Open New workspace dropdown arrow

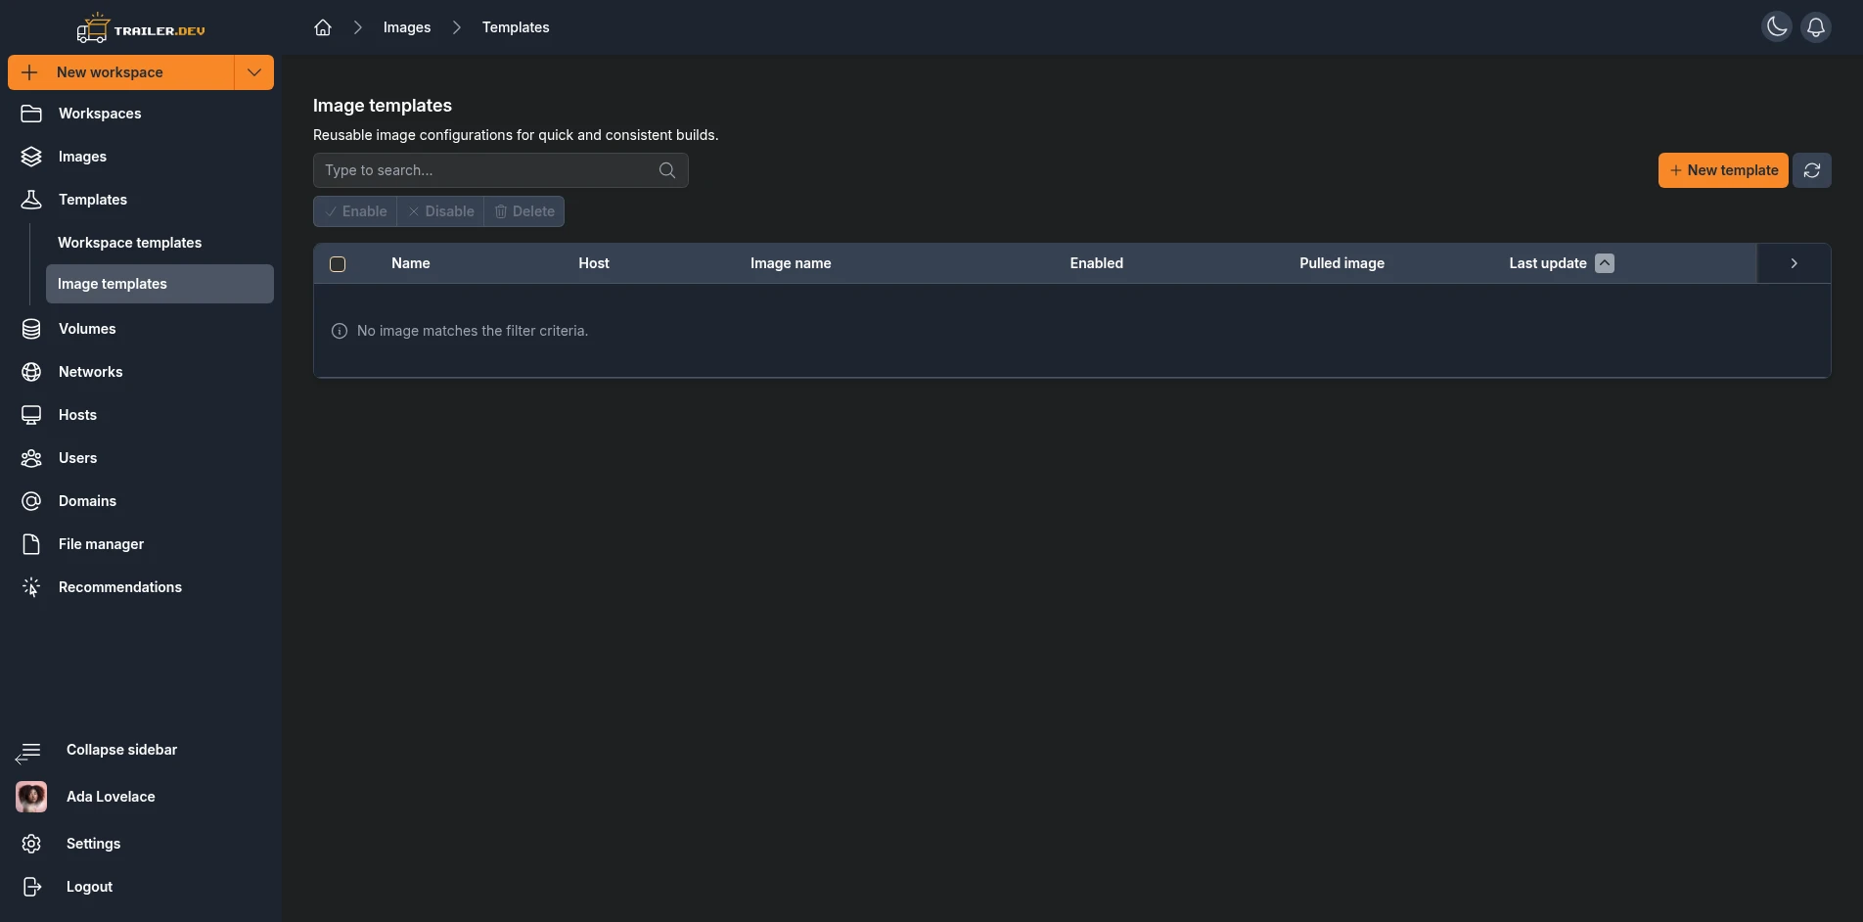[254, 72]
